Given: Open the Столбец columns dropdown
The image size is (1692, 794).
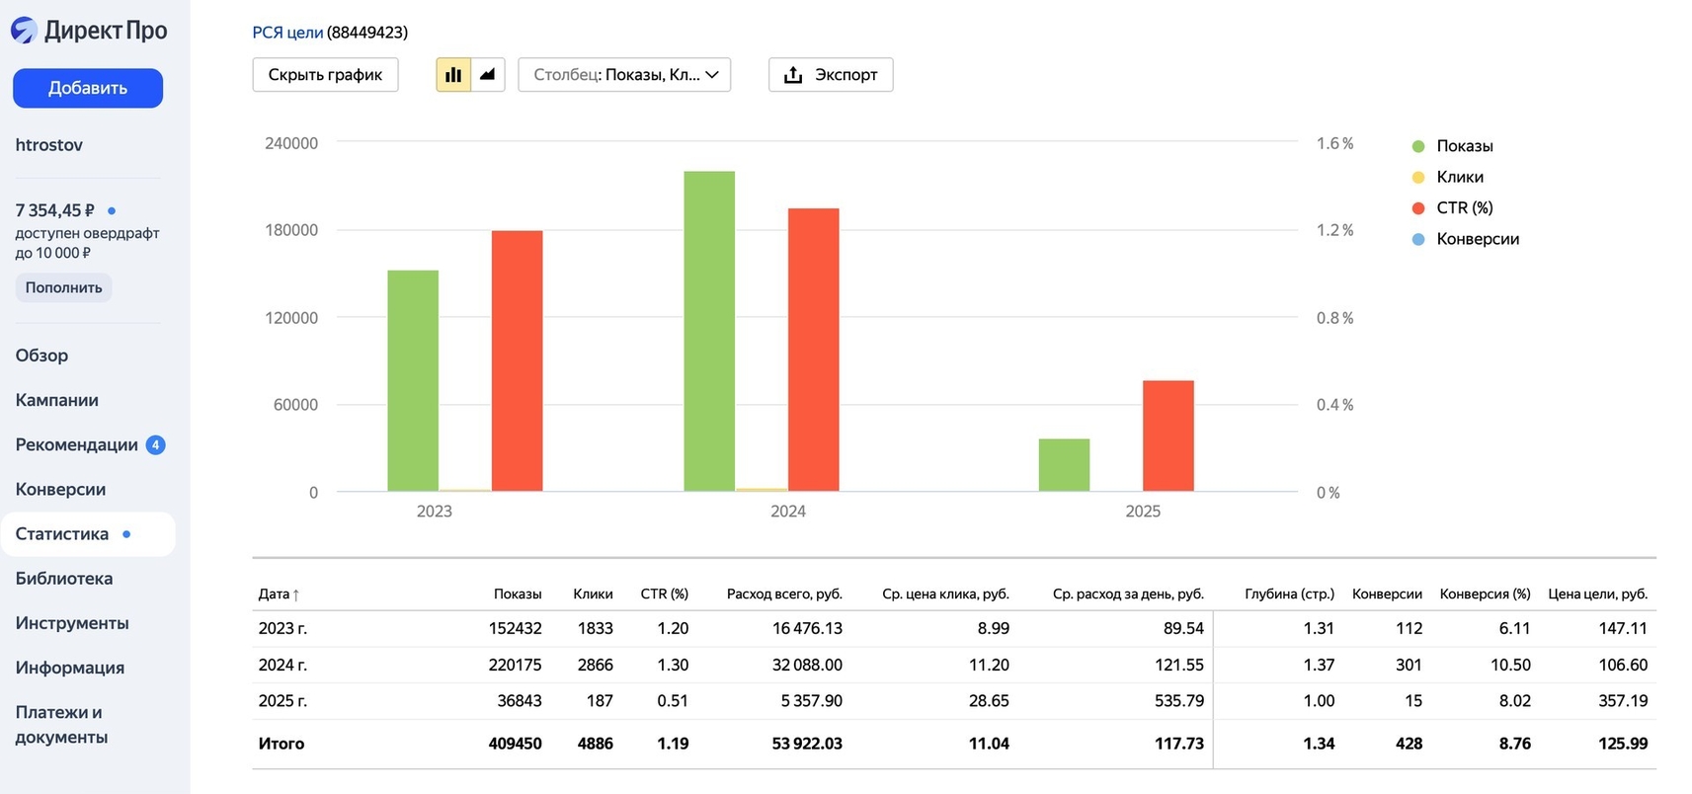Looking at the screenshot, I should pos(624,75).
